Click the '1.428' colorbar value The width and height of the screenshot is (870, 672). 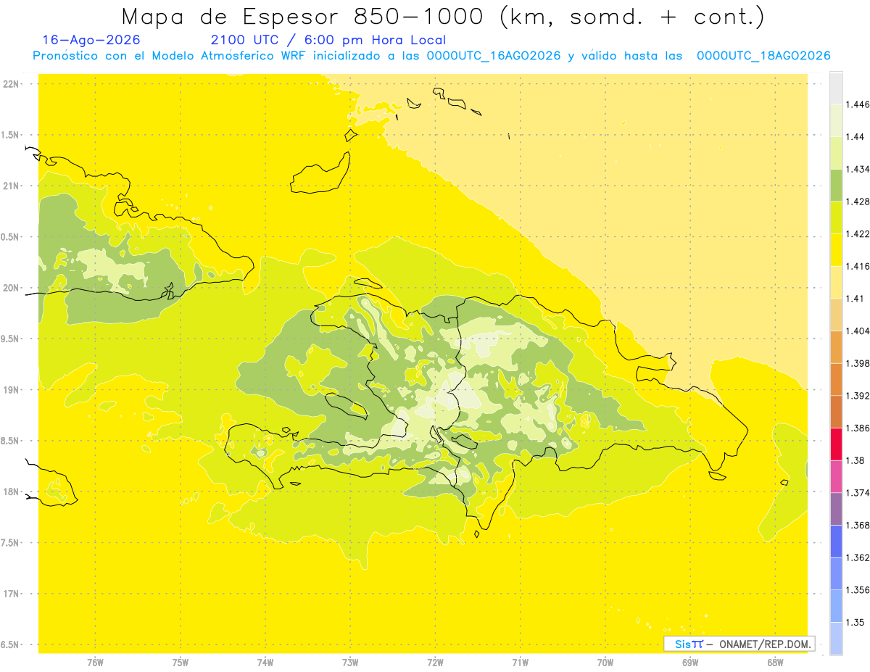[x=858, y=202]
